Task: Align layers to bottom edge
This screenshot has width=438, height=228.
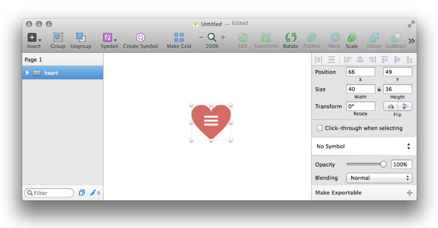Action: pyautogui.click(x=409, y=59)
